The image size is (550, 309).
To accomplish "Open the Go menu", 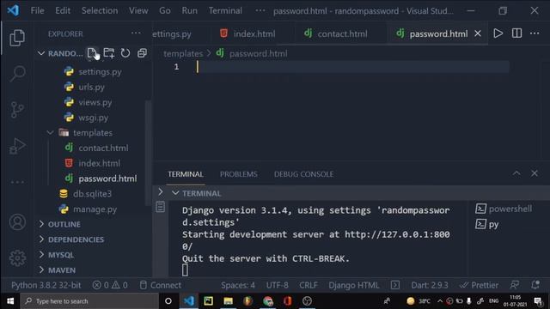I will pyautogui.click(x=164, y=10).
